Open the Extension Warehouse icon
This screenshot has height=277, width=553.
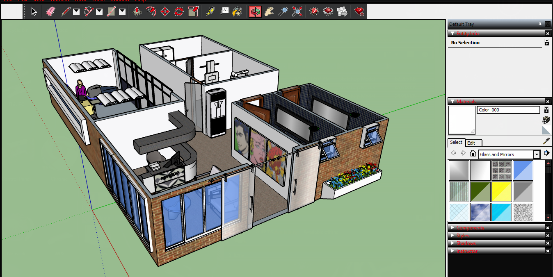pyautogui.click(x=328, y=11)
